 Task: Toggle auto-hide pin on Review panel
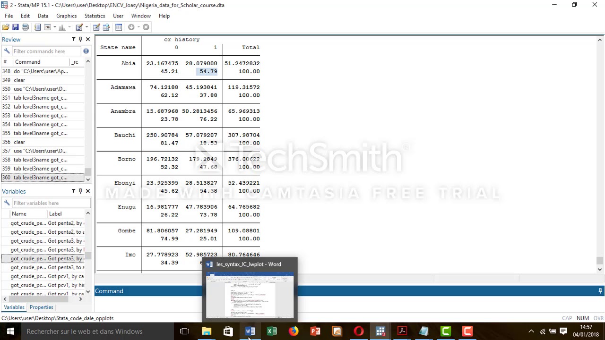pos(80,39)
